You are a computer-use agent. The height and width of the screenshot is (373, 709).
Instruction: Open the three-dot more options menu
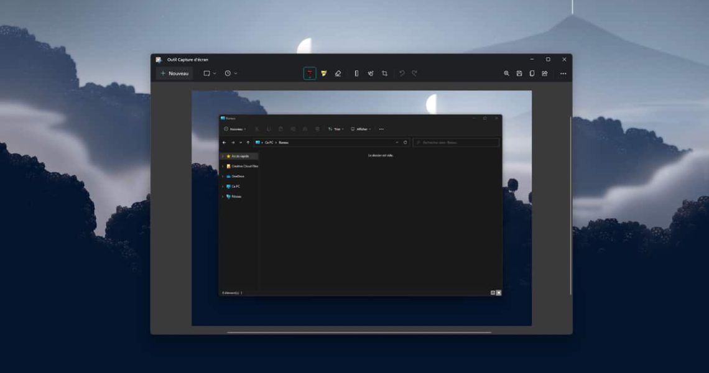point(563,73)
